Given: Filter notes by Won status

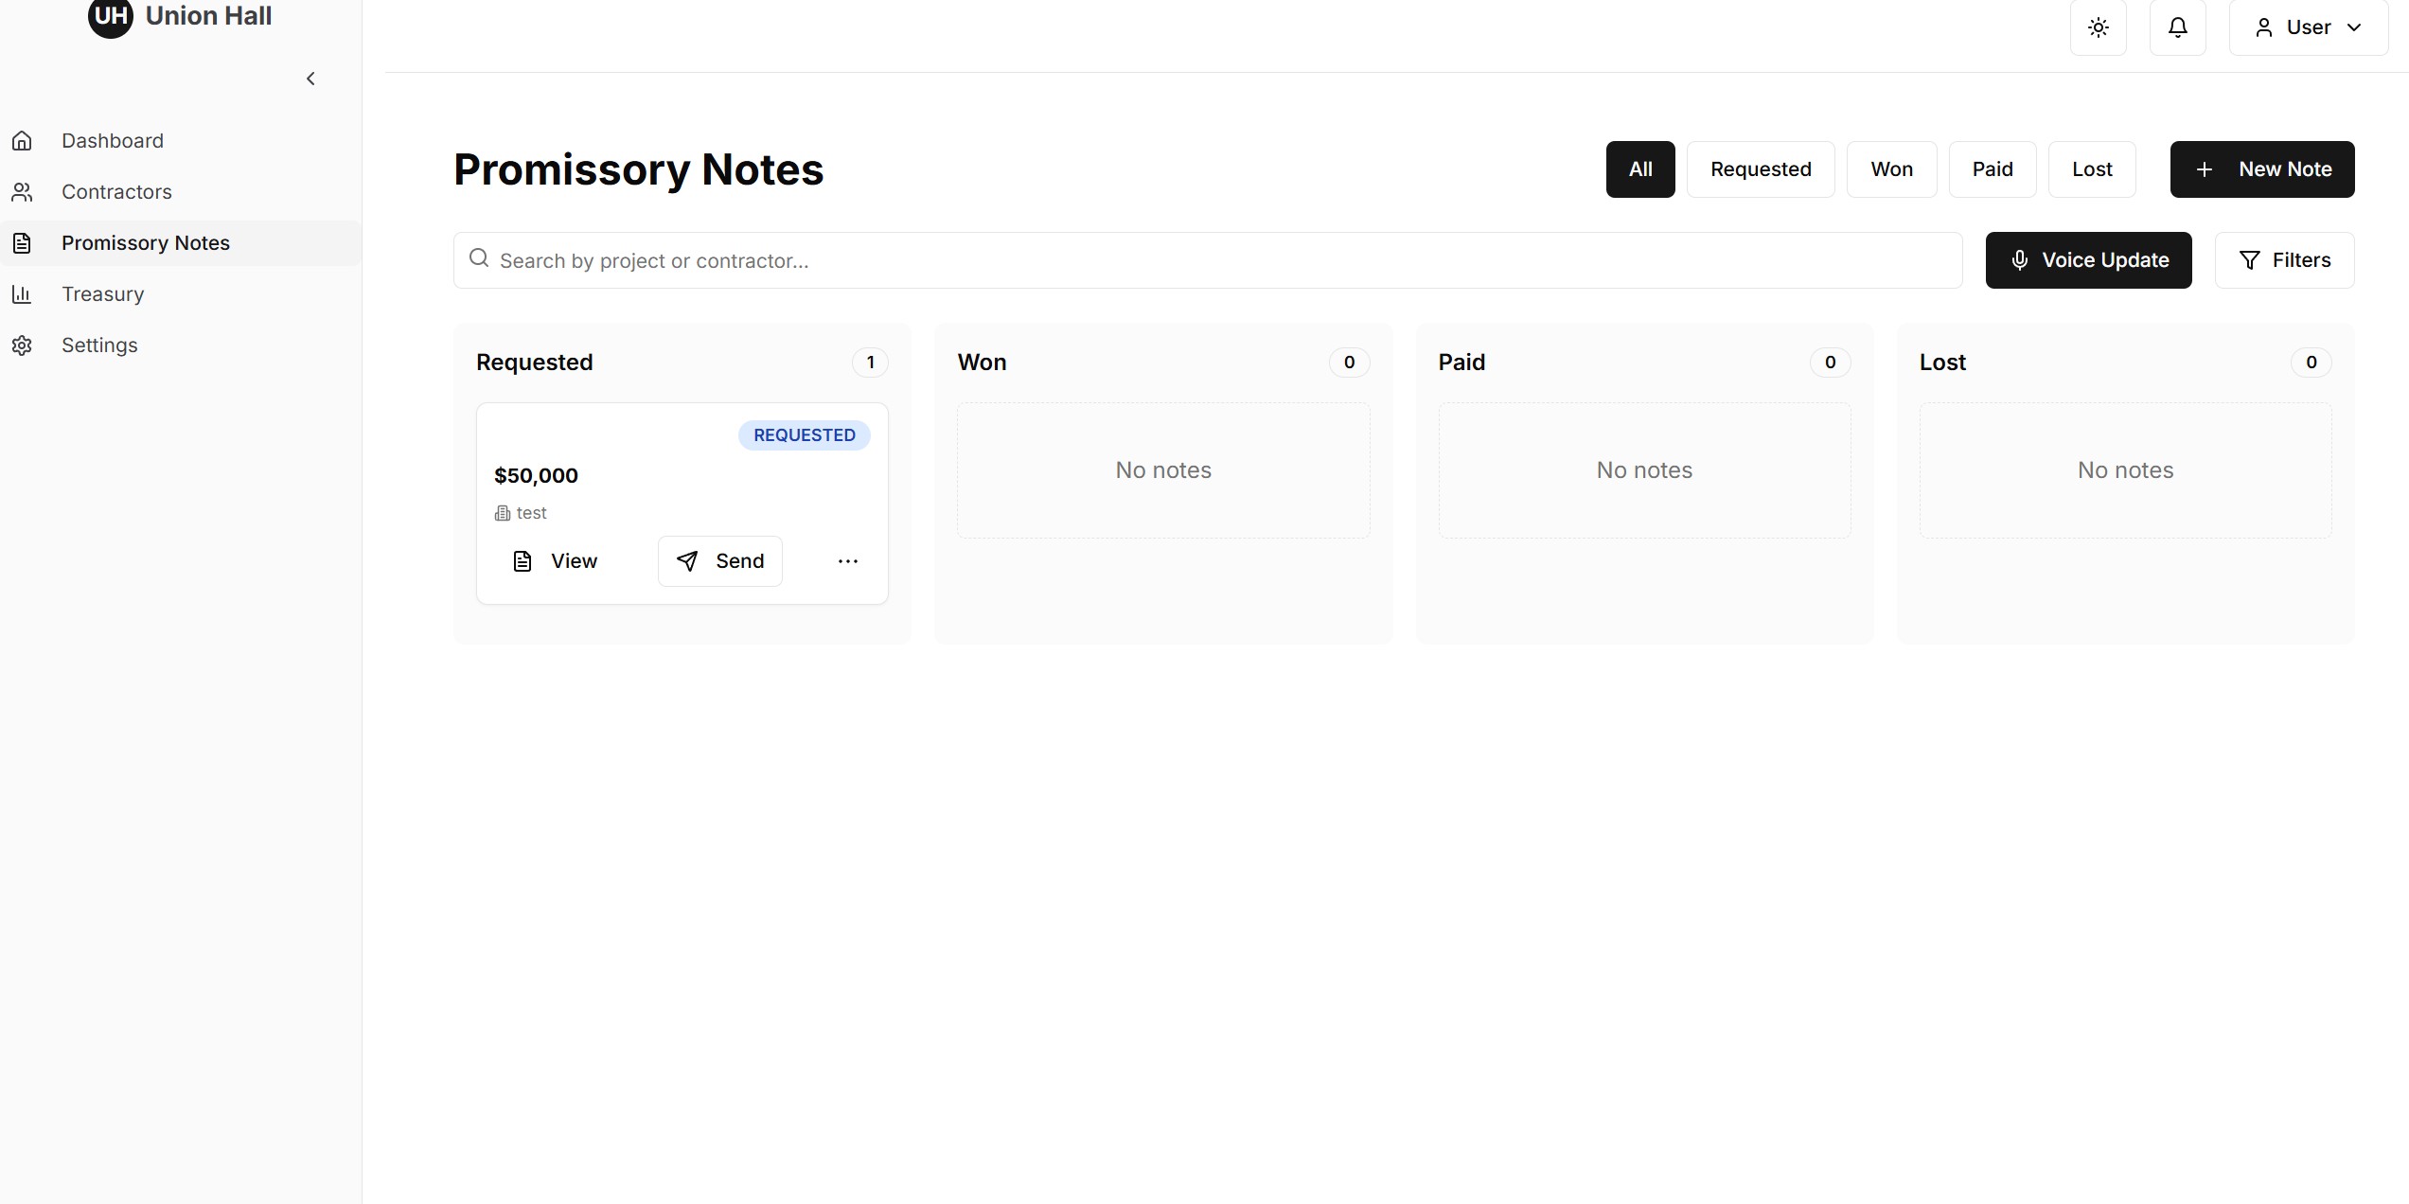Looking at the screenshot, I should 1890,169.
